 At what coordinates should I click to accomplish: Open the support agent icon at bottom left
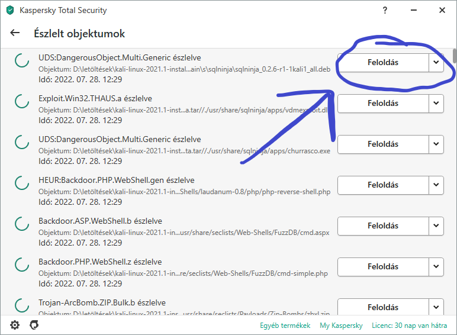coord(34,325)
